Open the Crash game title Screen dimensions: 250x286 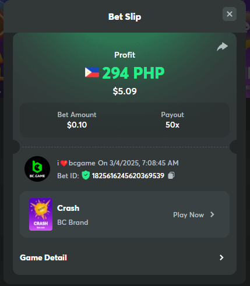pos(68,208)
